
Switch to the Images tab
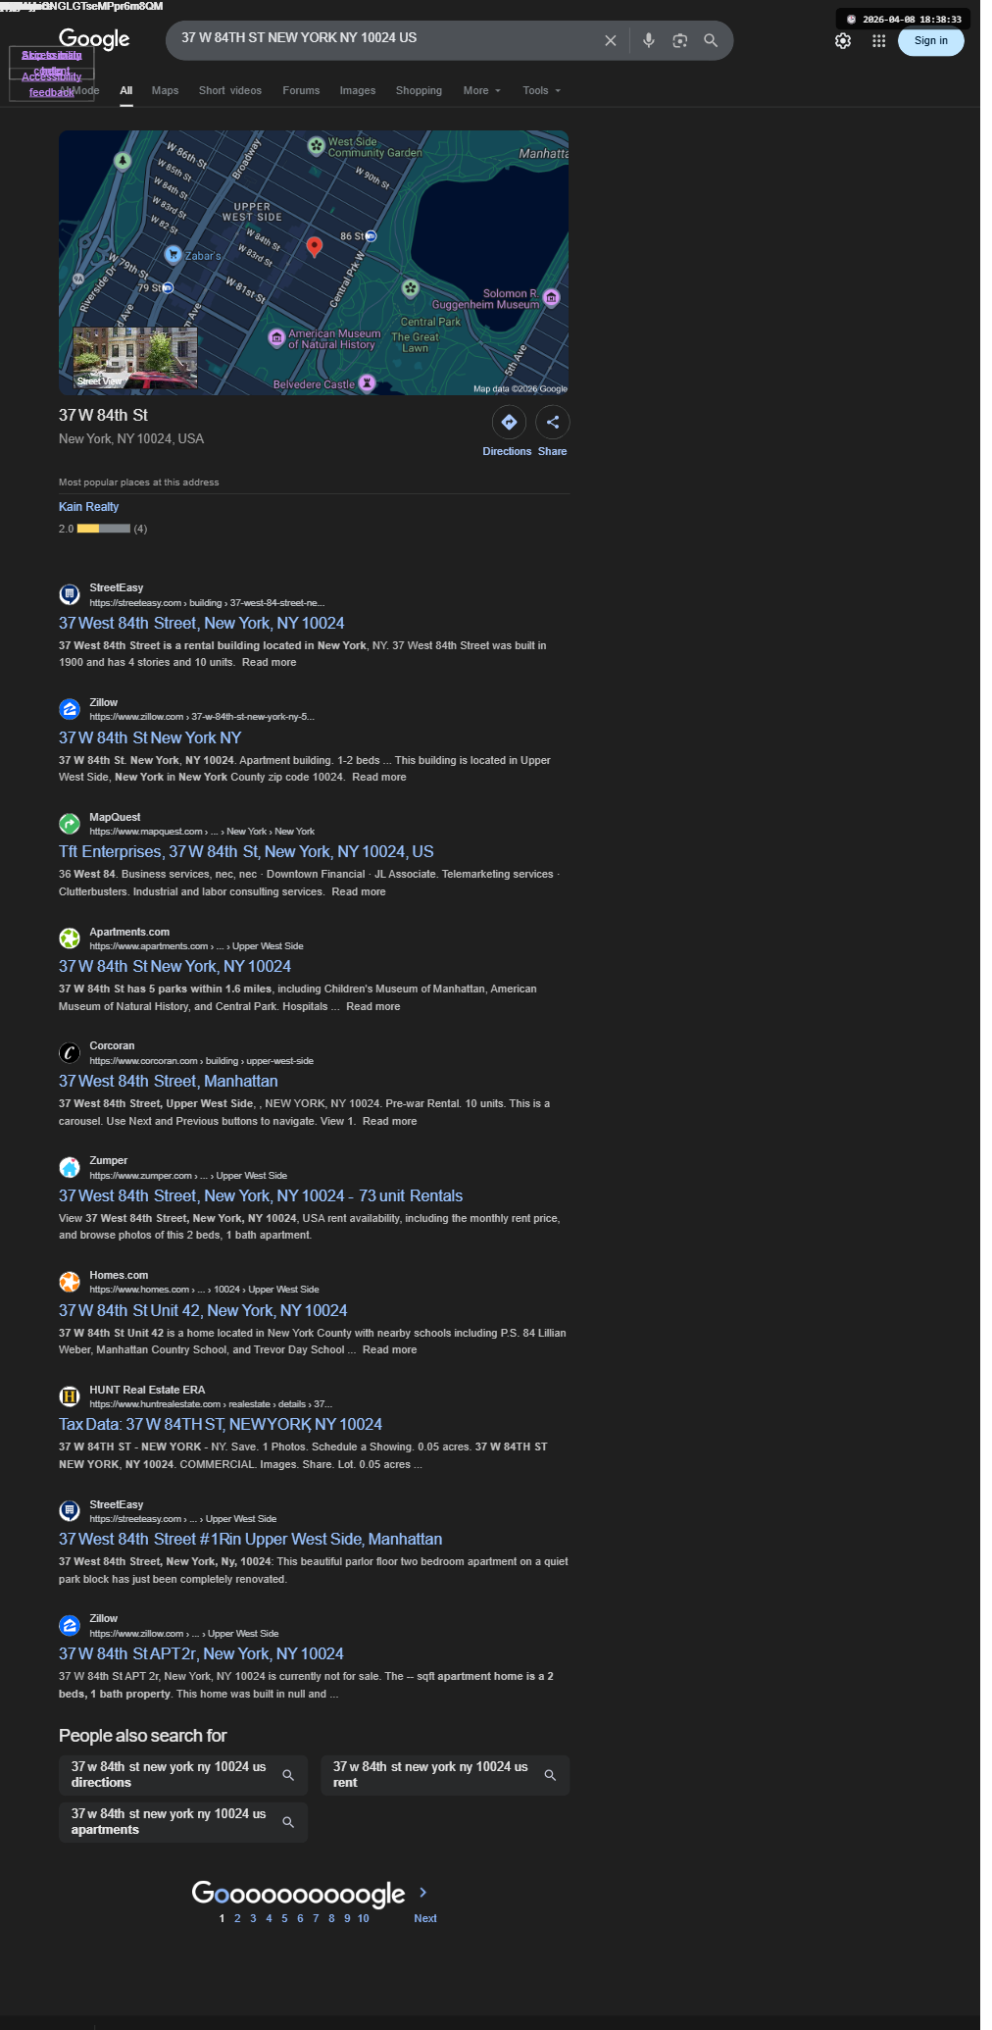pos(358,90)
